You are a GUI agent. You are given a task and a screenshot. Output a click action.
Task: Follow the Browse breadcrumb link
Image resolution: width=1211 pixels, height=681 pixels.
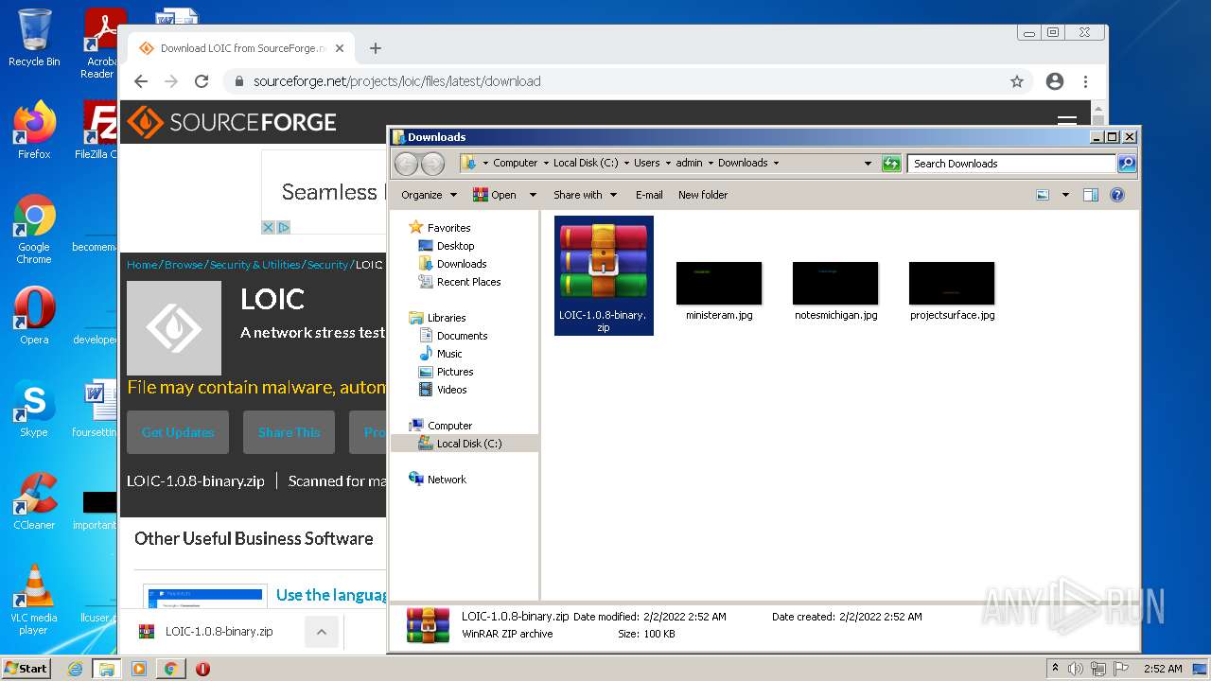(184, 265)
